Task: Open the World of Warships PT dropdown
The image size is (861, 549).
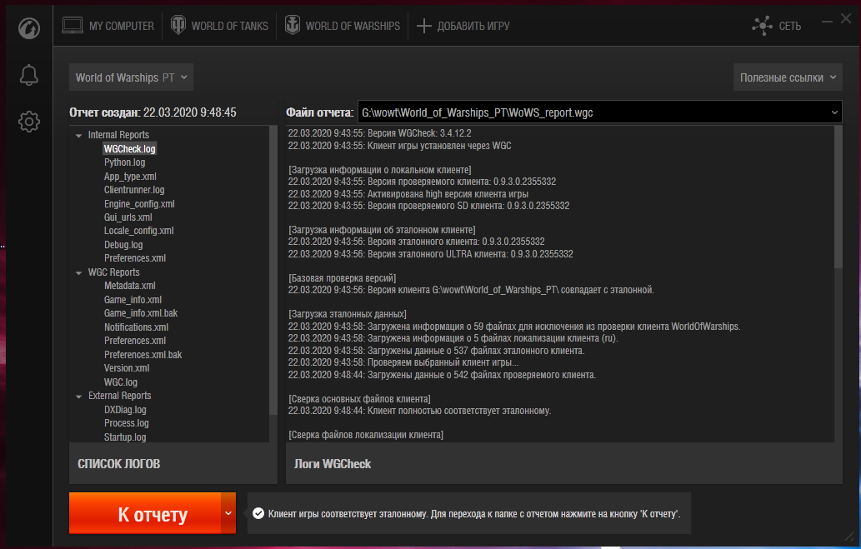Action: (131, 77)
